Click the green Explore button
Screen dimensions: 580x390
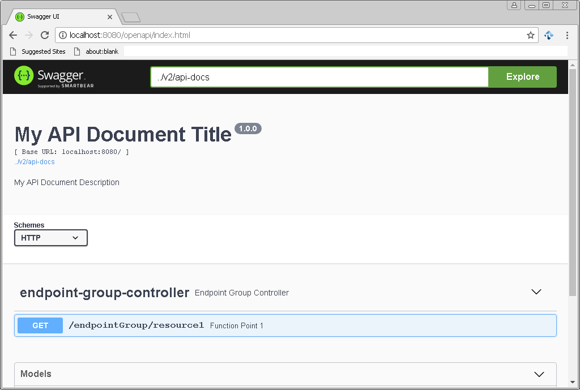[x=522, y=77]
